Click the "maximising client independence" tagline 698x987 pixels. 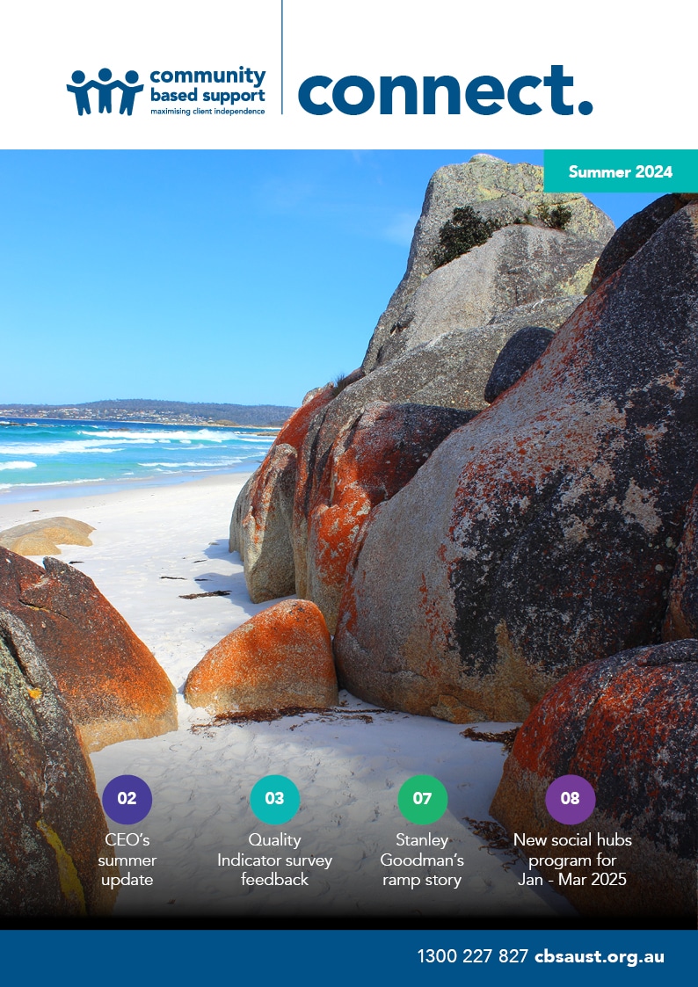click(207, 112)
